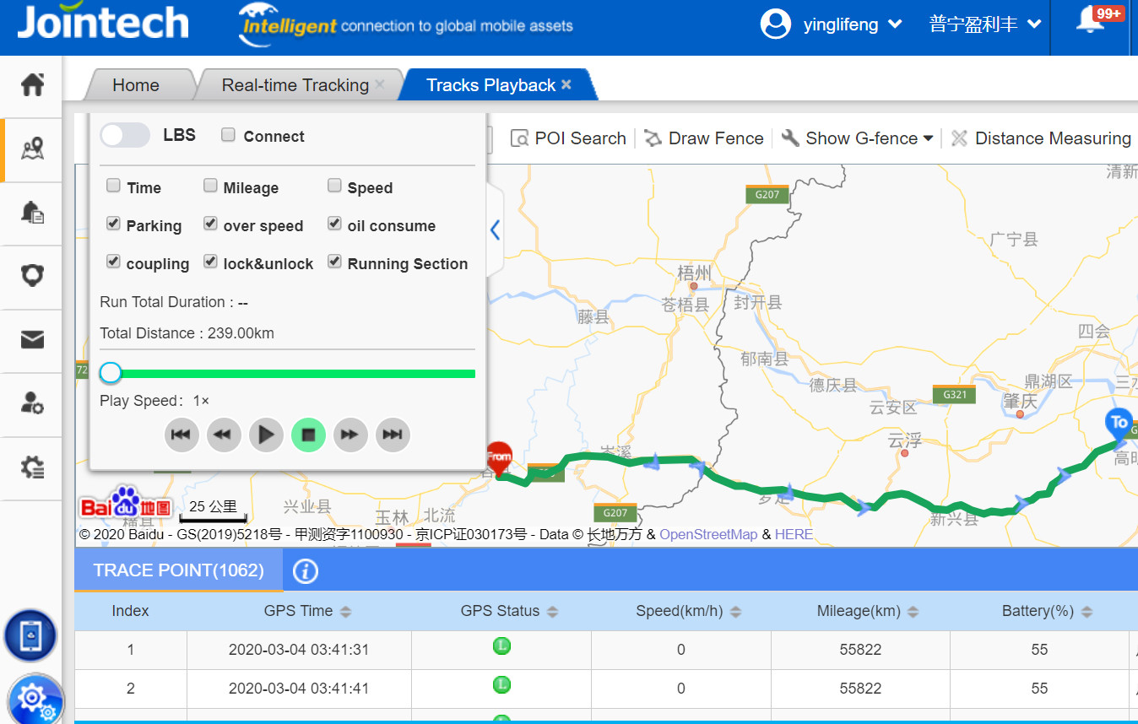Switch to the Real-time Tracking tab
The height and width of the screenshot is (724, 1138).
(295, 85)
